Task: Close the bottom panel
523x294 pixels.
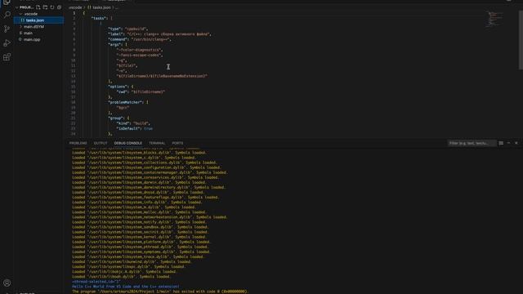Action: [x=516, y=143]
